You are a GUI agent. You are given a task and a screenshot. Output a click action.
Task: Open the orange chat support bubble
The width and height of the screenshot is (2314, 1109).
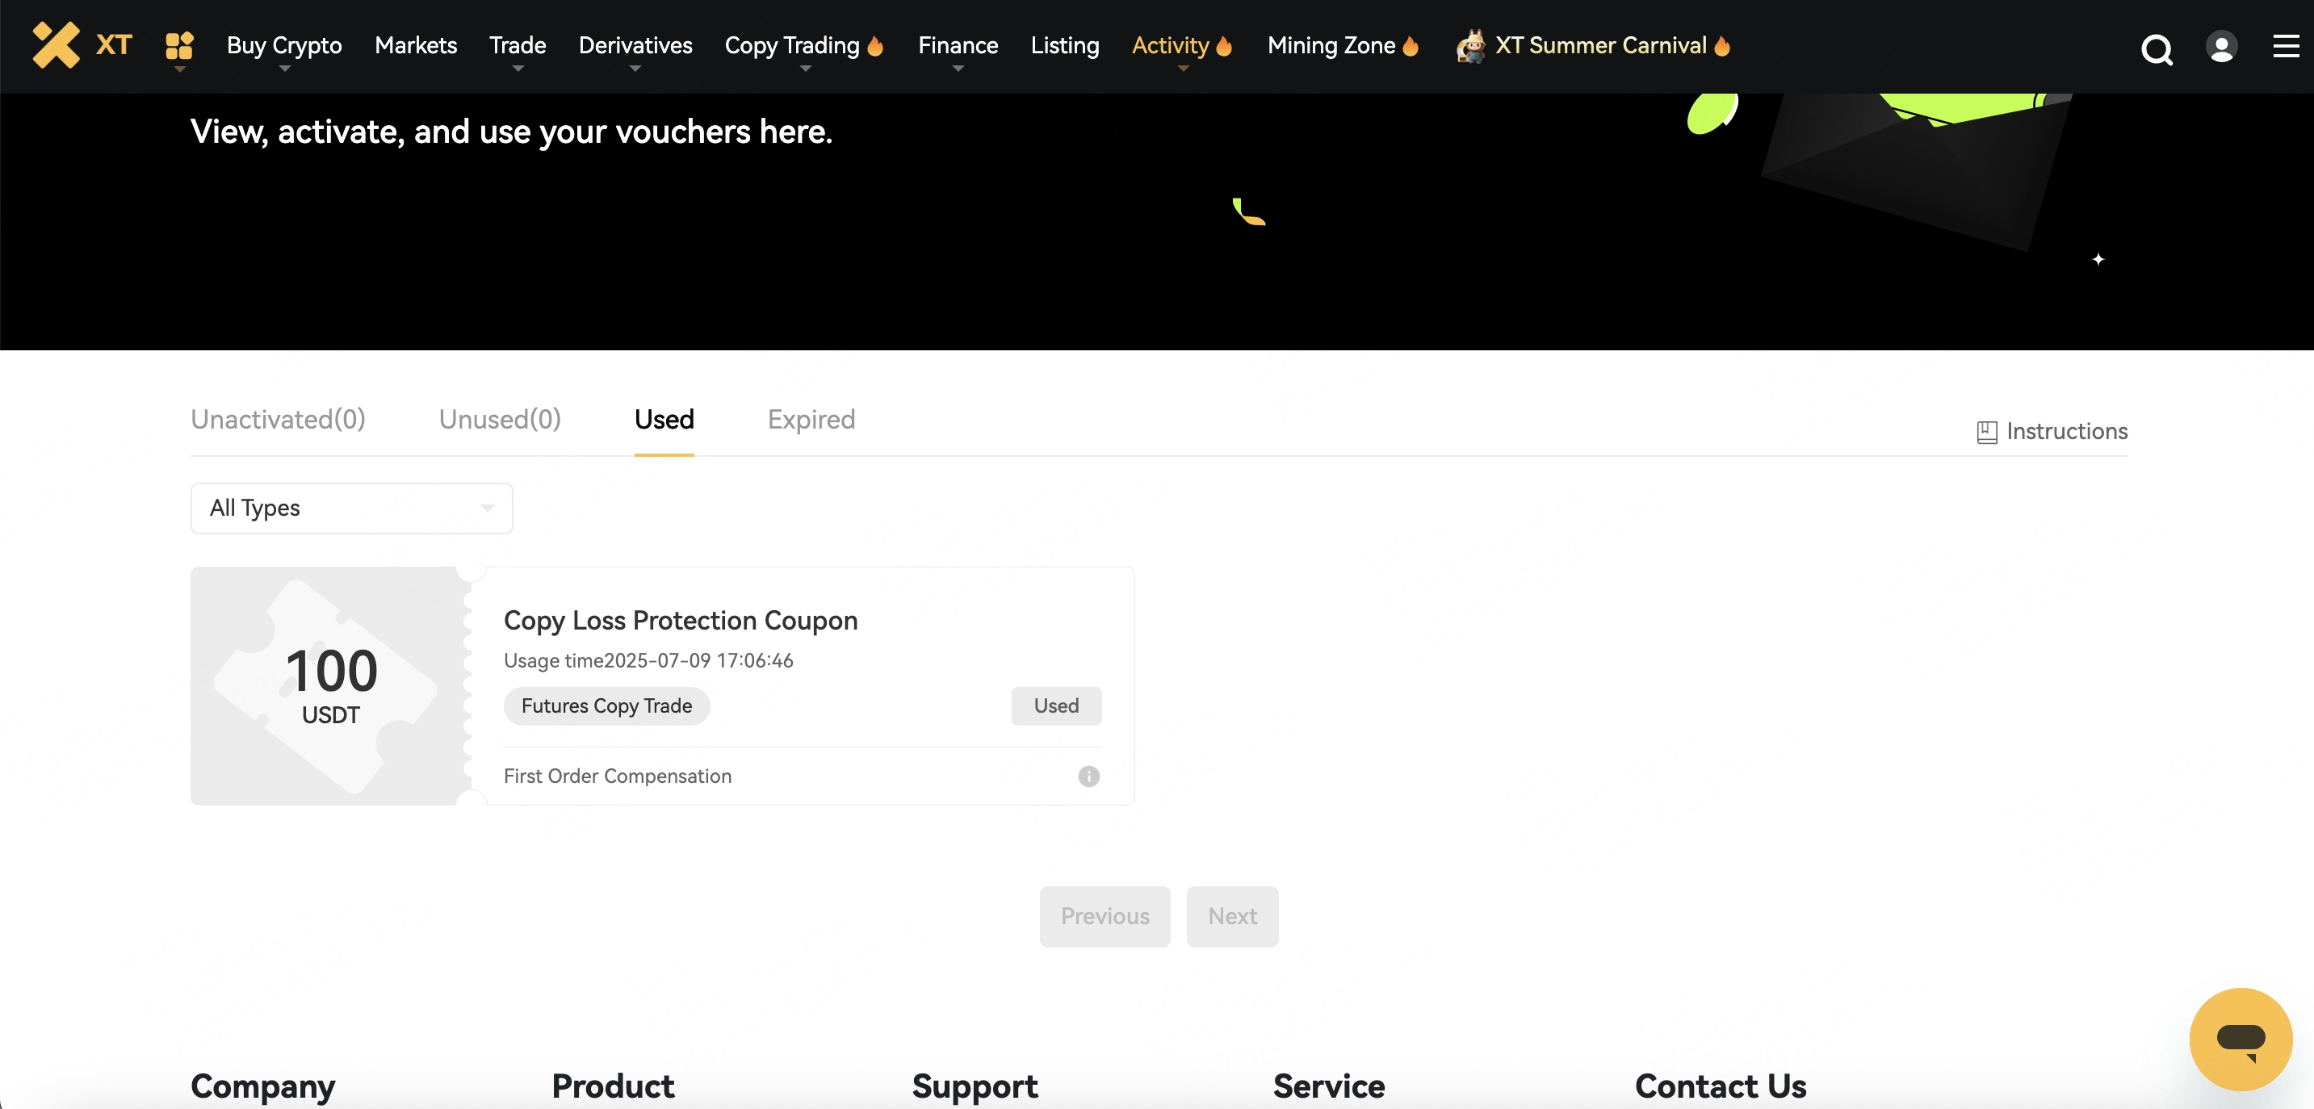pyautogui.click(x=2241, y=1039)
